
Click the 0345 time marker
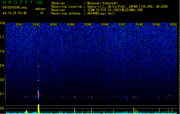coord(88,25)
